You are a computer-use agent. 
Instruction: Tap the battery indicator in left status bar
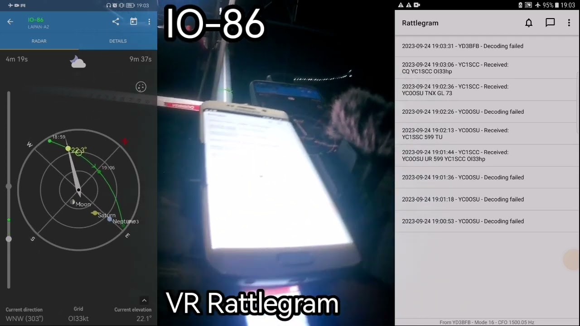click(x=130, y=5)
